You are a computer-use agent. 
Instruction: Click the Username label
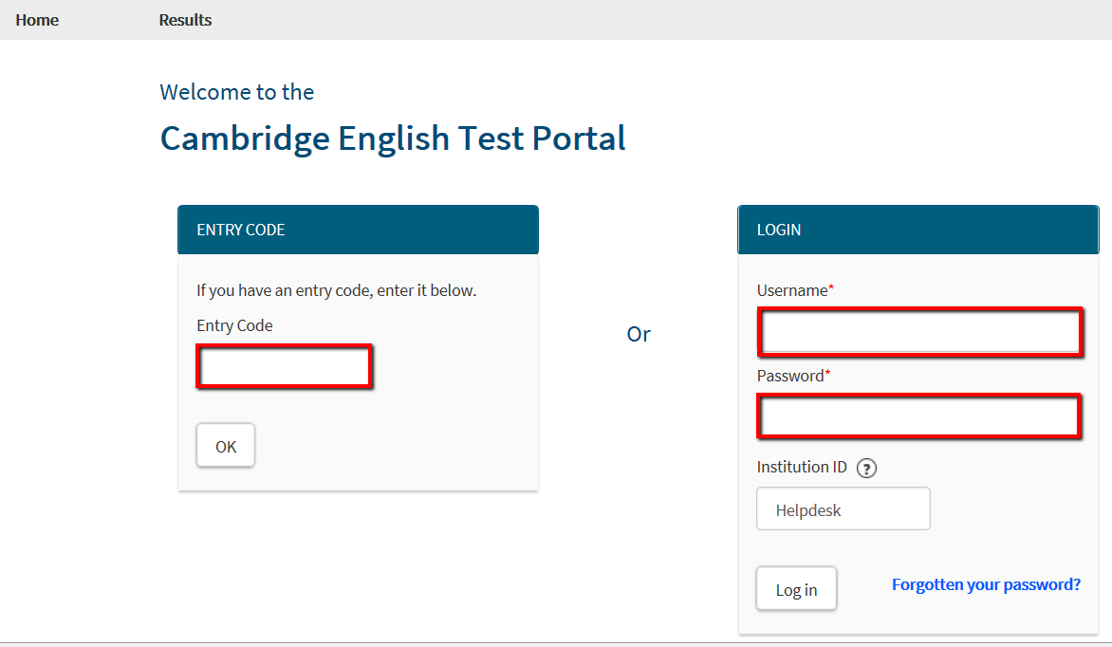coord(795,290)
